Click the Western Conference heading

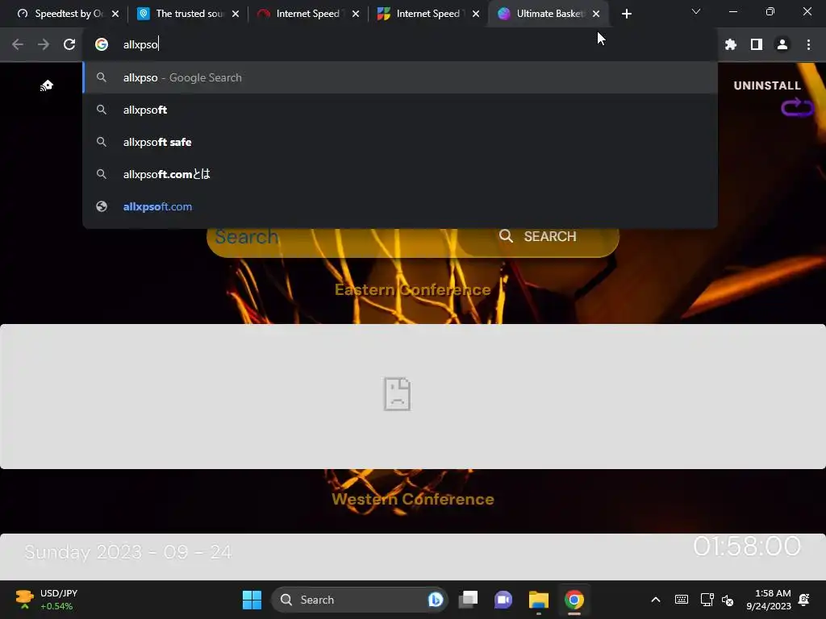coord(412,499)
